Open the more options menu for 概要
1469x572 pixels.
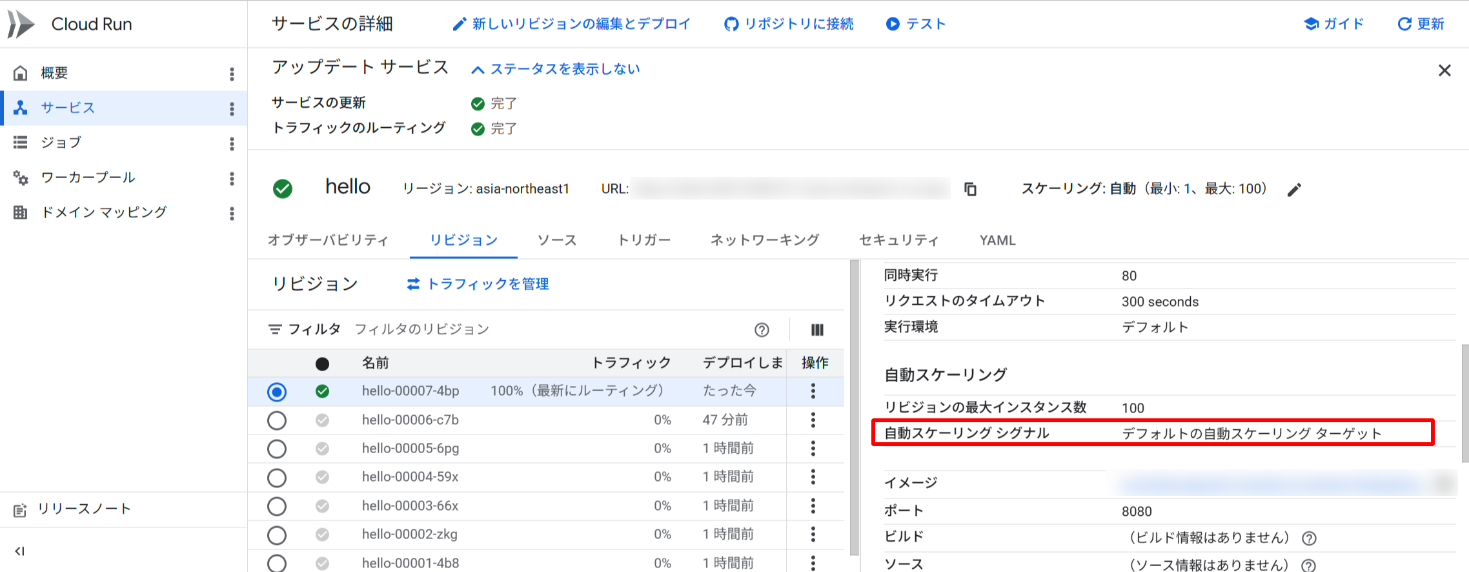(x=232, y=74)
